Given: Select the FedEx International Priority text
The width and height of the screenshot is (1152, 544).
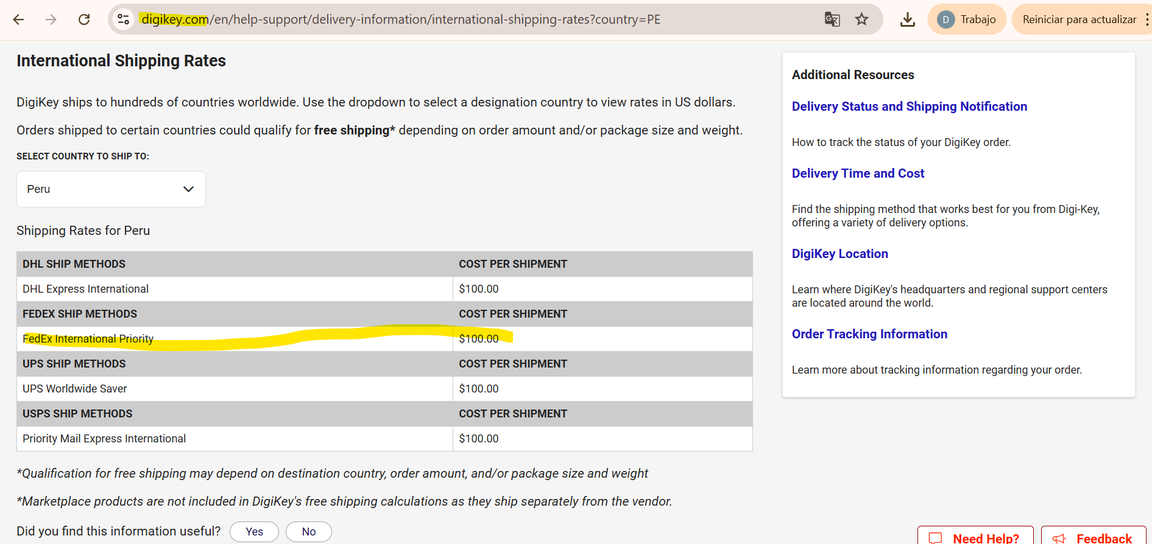Looking at the screenshot, I should point(88,339).
